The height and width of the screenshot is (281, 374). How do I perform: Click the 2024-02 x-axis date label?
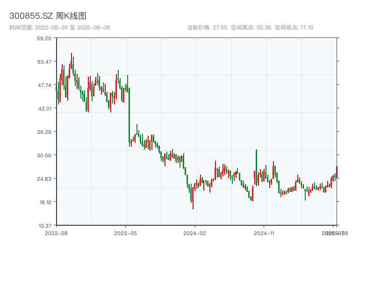(195, 233)
